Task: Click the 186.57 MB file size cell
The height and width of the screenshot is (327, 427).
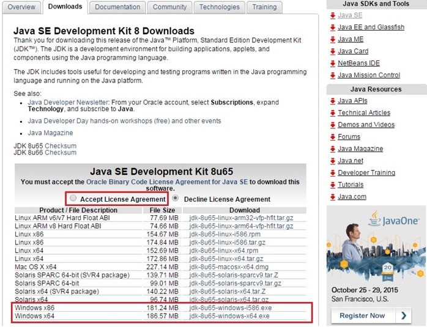Action: 162,316
